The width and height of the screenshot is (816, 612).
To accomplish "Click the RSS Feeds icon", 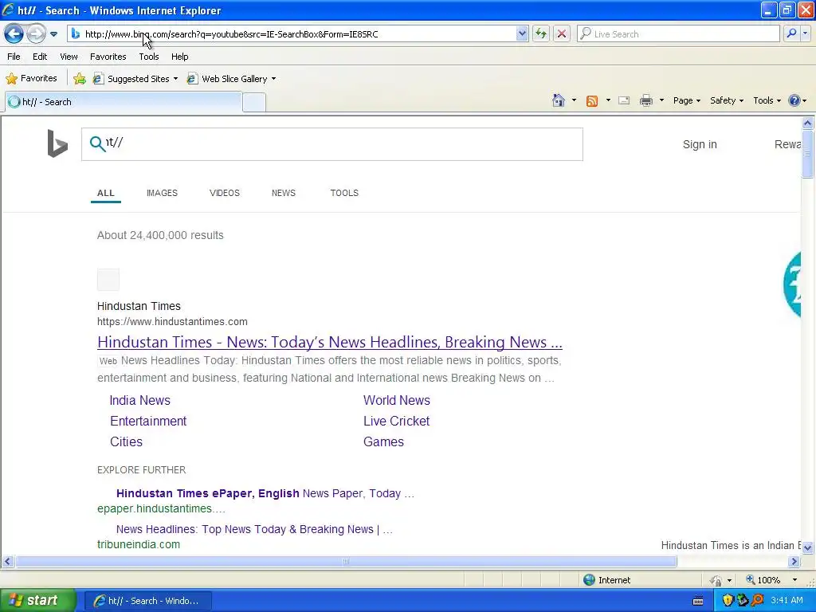I will tap(592, 100).
